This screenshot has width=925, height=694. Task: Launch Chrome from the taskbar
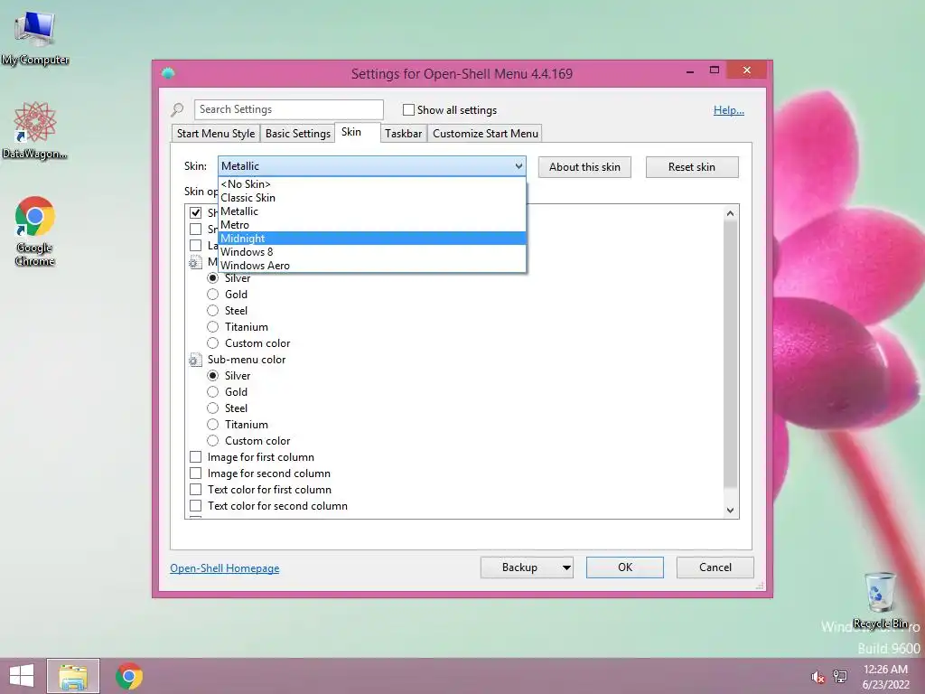point(129,676)
